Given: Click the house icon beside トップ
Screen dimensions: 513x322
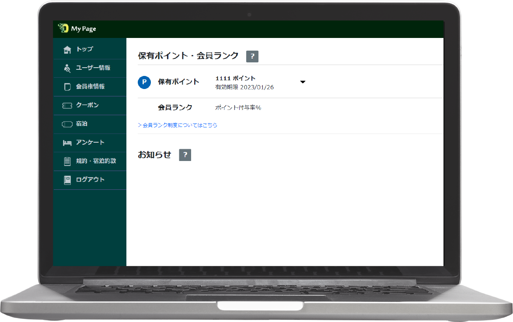Looking at the screenshot, I should [x=67, y=50].
